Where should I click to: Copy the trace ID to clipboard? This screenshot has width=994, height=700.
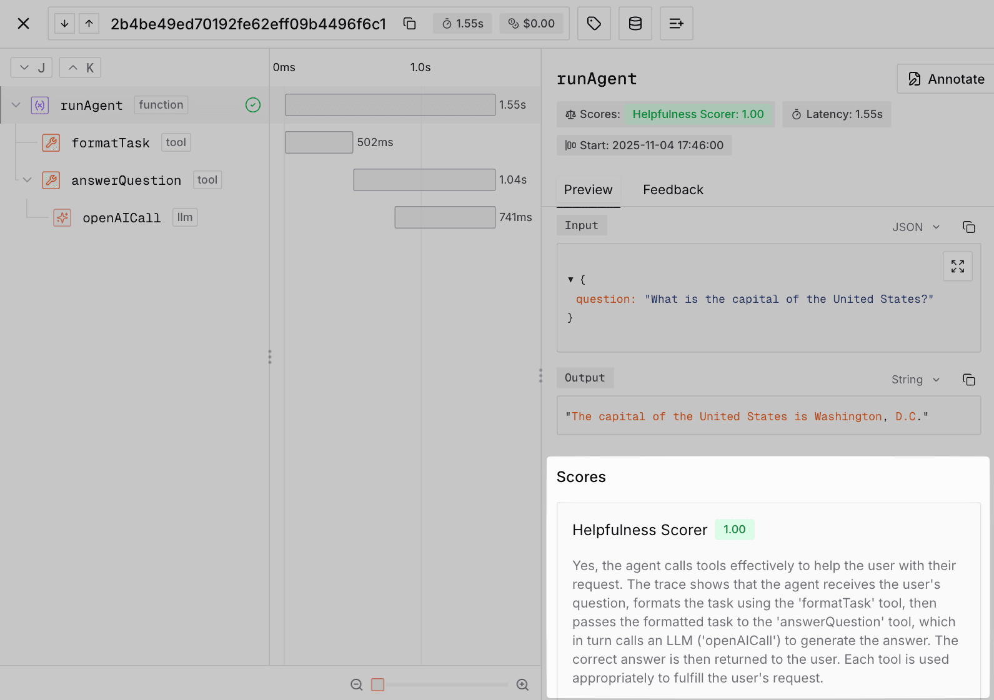click(x=409, y=24)
